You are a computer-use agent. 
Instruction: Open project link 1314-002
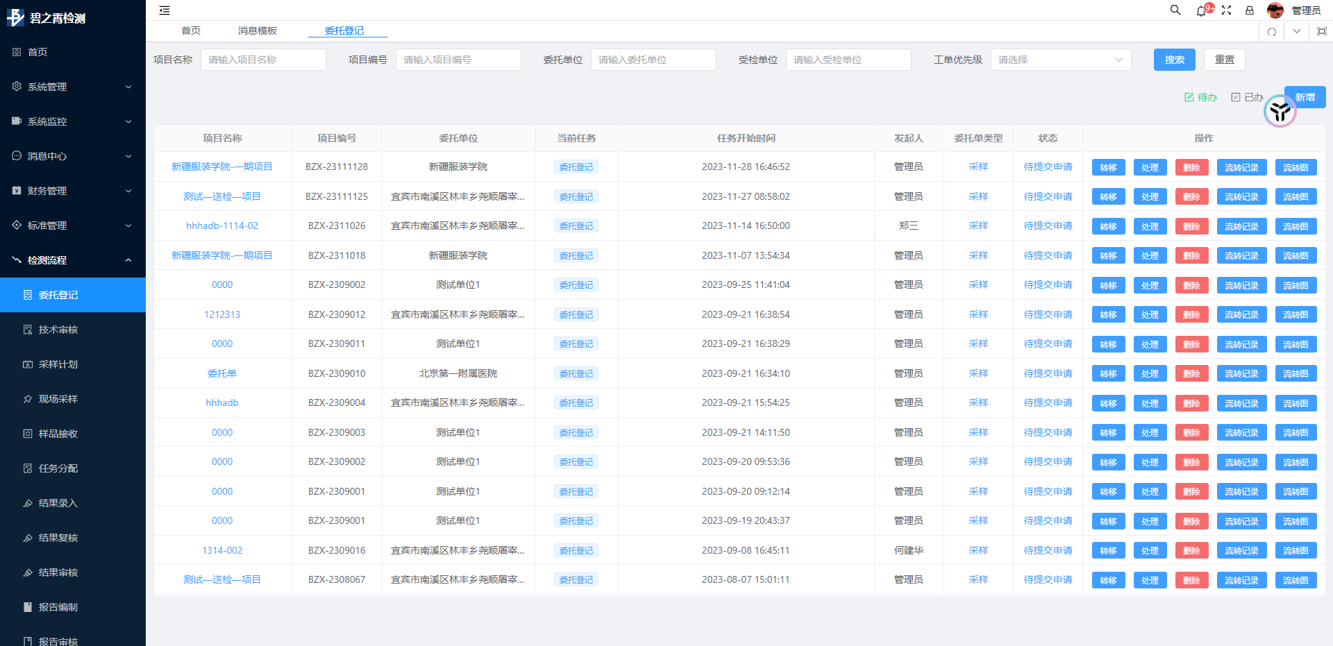[222, 550]
